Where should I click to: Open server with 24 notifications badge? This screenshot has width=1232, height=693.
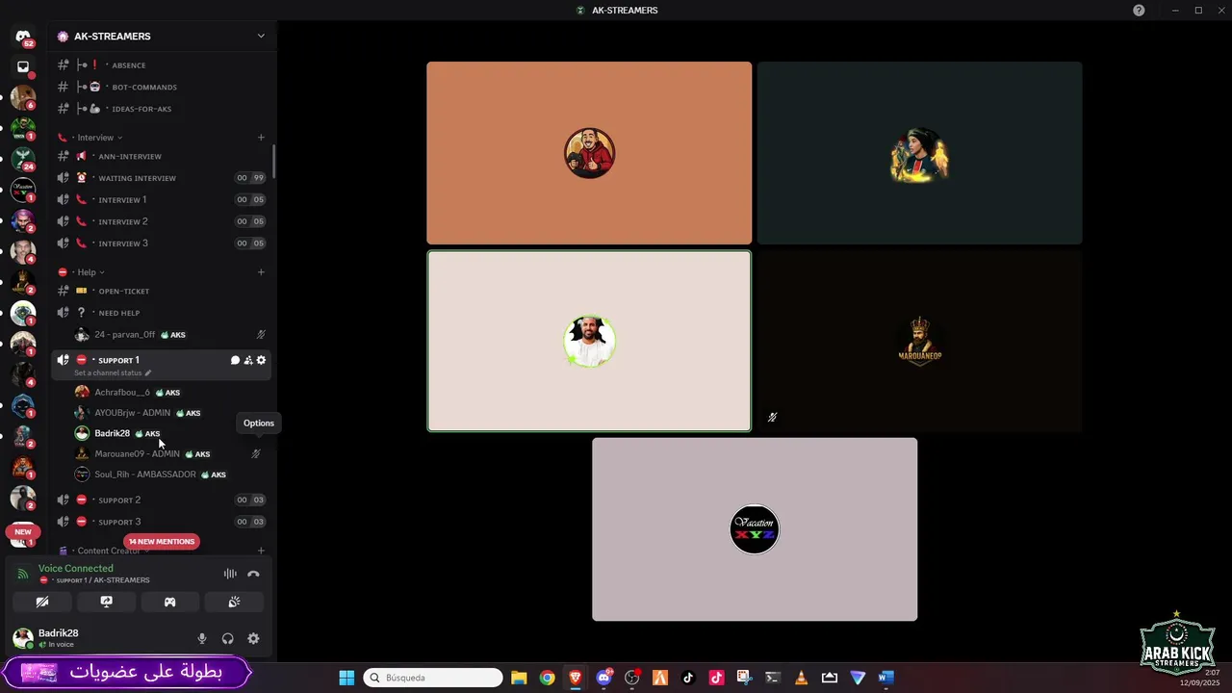tap(23, 159)
